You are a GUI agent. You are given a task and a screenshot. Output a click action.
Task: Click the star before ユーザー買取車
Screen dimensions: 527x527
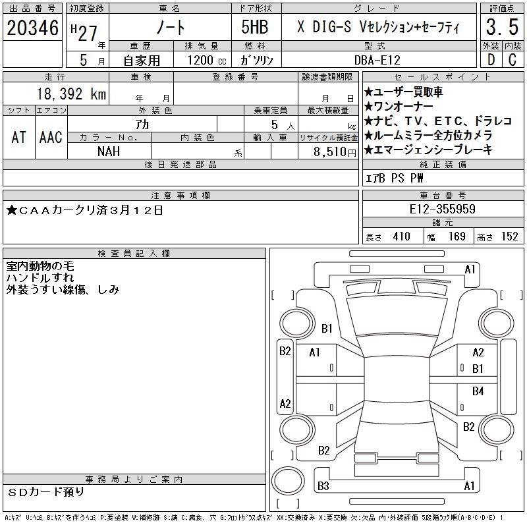(368, 92)
